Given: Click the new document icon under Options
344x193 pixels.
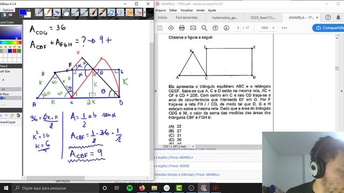Looking at the screenshot, I should [5, 14].
